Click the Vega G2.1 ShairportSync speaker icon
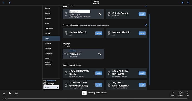Screen dimensions: 192x101 pyautogui.click(x=109, y=85)
